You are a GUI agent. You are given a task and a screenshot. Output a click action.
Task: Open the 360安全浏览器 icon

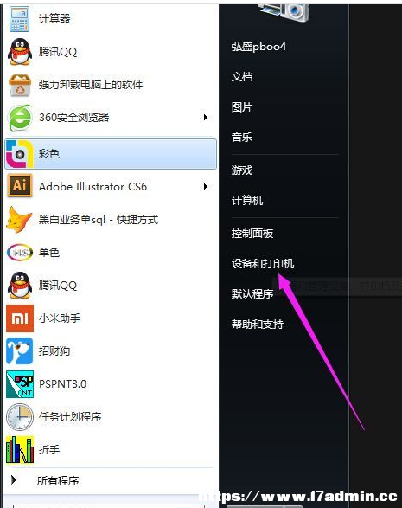pos(20,118)
